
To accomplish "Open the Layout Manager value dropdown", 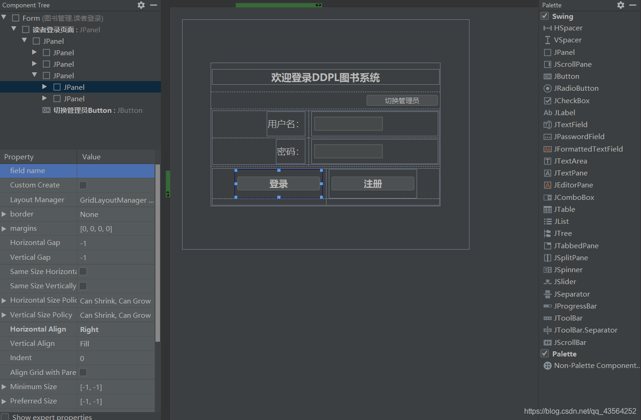I will (x=116, y=200).
